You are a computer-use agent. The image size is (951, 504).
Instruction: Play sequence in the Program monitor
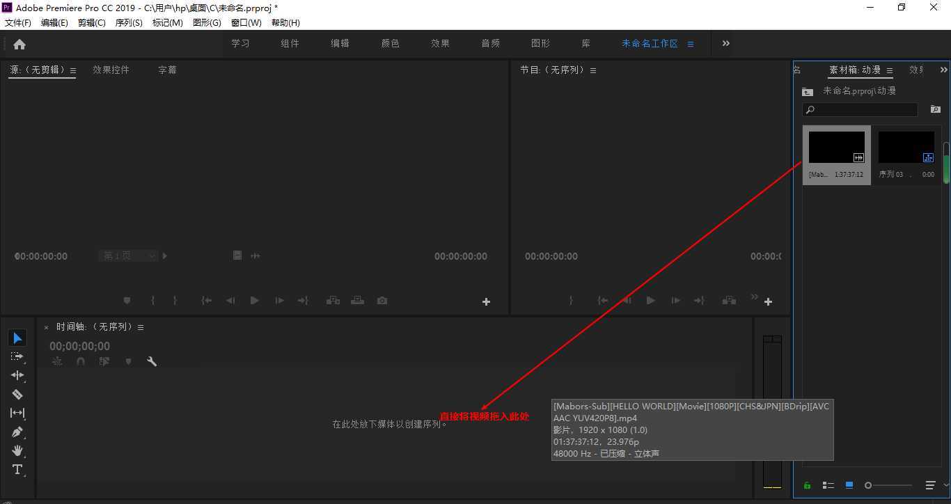(x=651, y=301)
